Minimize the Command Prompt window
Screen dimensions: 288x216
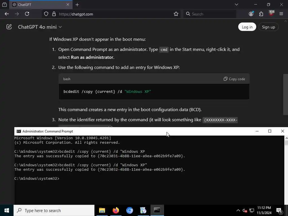pos(257,131)
